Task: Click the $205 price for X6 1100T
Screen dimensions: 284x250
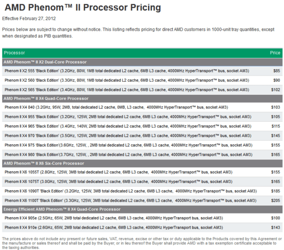Action: 276,201
